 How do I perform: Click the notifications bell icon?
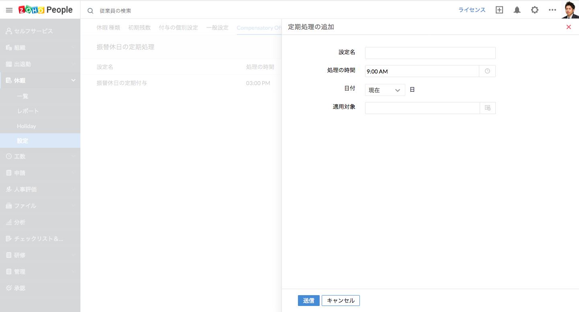[x=517, y=10]
